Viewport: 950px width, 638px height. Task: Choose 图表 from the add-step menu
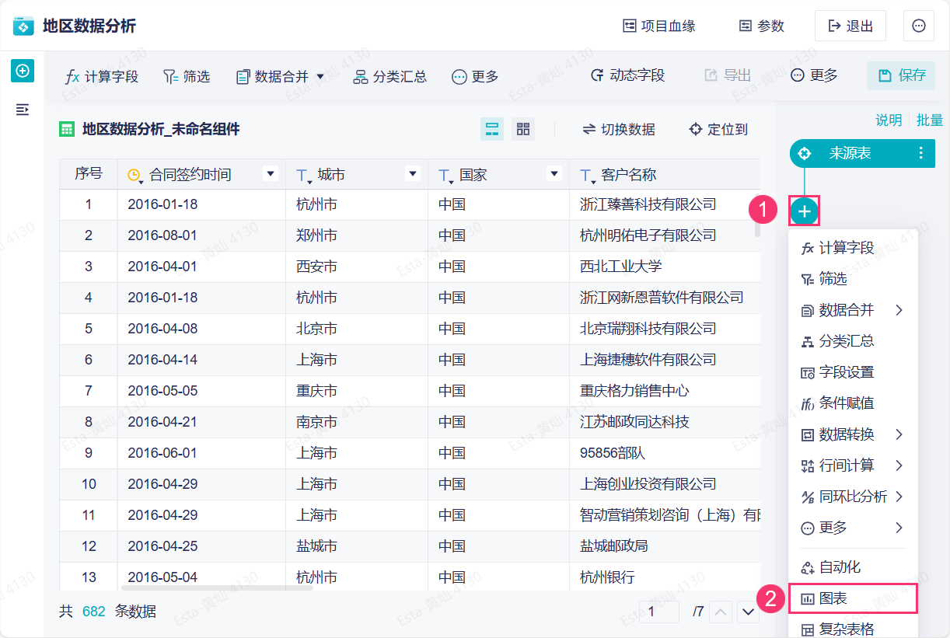pos(853,598)
